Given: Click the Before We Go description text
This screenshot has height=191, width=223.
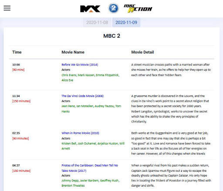Looking at the screenshot, I should (x=171, y=70).
